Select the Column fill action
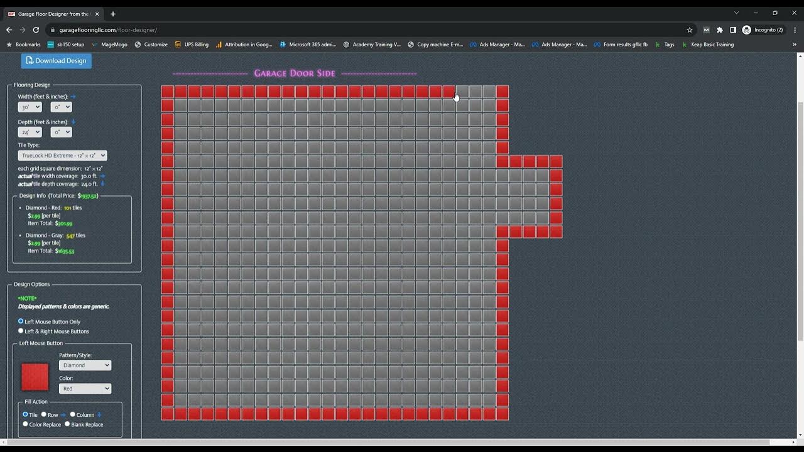Viewport: 804px width, 452px height. (x=72, y=414)
